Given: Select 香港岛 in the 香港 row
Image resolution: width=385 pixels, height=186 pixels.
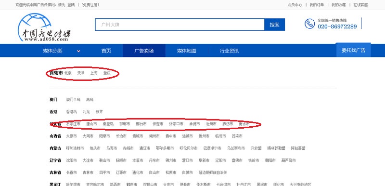Looking at the screenshot, I should (71, 112).
